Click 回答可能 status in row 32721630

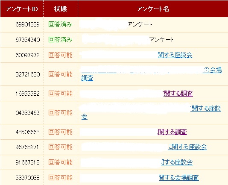pyautogui.click(x=60, y=74)
